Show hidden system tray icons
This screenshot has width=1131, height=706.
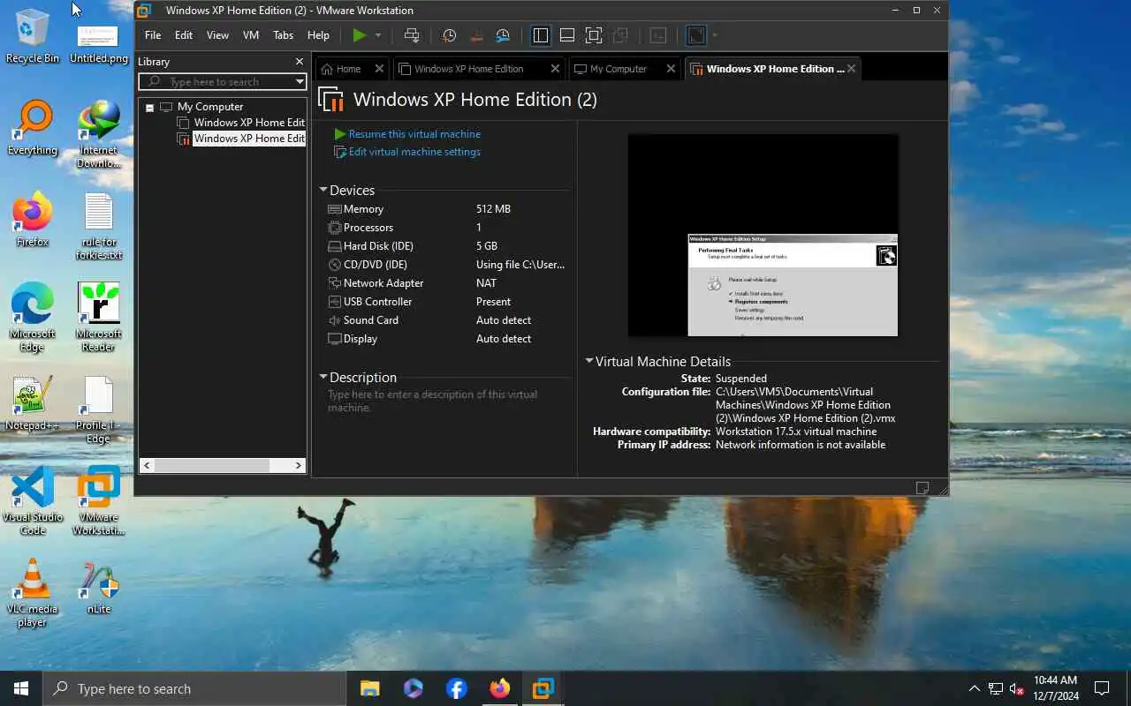coord(975,688)
